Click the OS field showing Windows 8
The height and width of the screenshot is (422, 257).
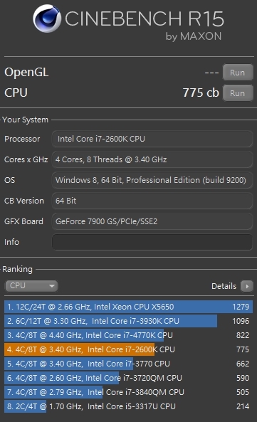(x=152, y=180)
